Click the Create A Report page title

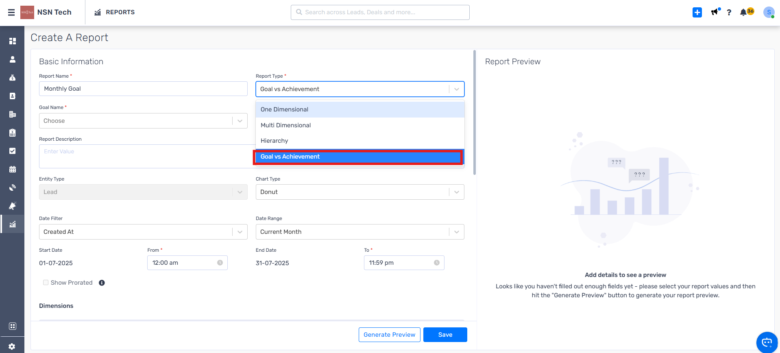click(x=70, y=37)
